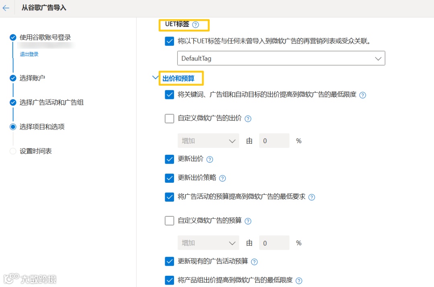Open help icon for 将关键词、广告组和自动目标的出价提高
The height and width of the screenshot is (287, 434).
tap(362, 95)
